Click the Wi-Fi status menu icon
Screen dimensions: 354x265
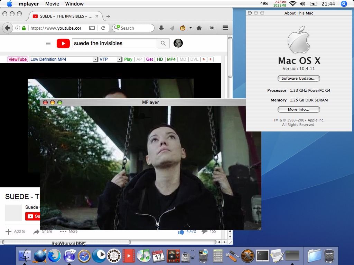293,4
